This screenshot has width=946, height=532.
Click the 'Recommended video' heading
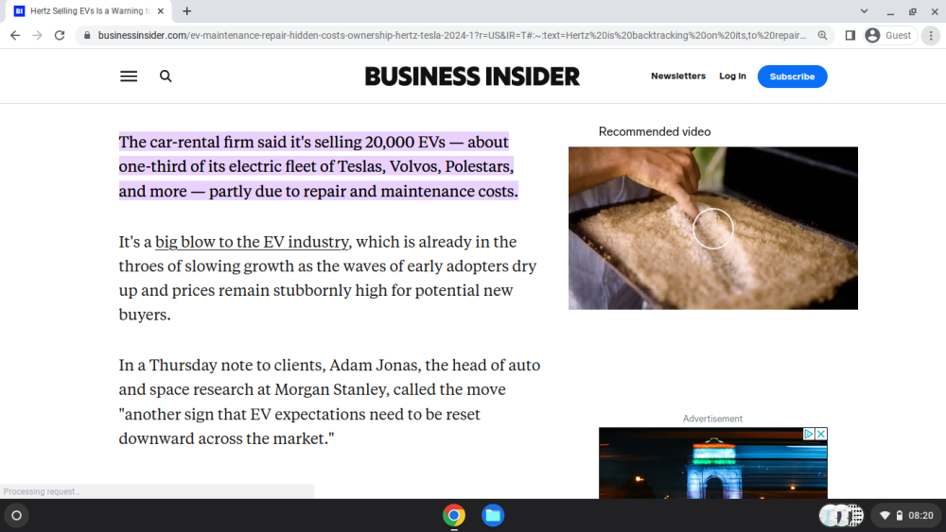[654, 131]
